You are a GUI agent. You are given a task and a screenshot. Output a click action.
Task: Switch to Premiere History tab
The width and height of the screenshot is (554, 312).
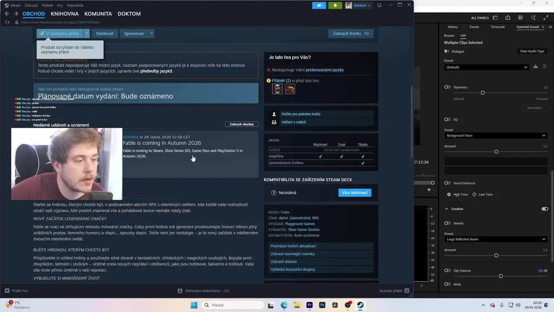[x=453, y=27]
